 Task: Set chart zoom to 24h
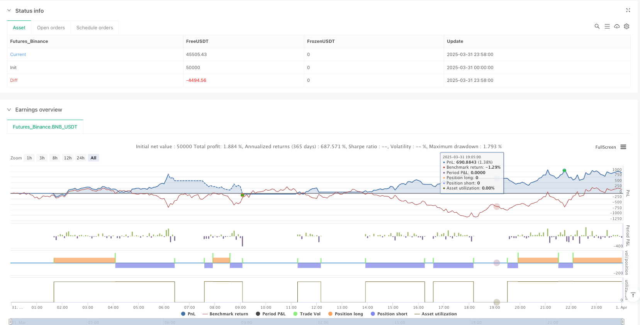coord(80,158)
